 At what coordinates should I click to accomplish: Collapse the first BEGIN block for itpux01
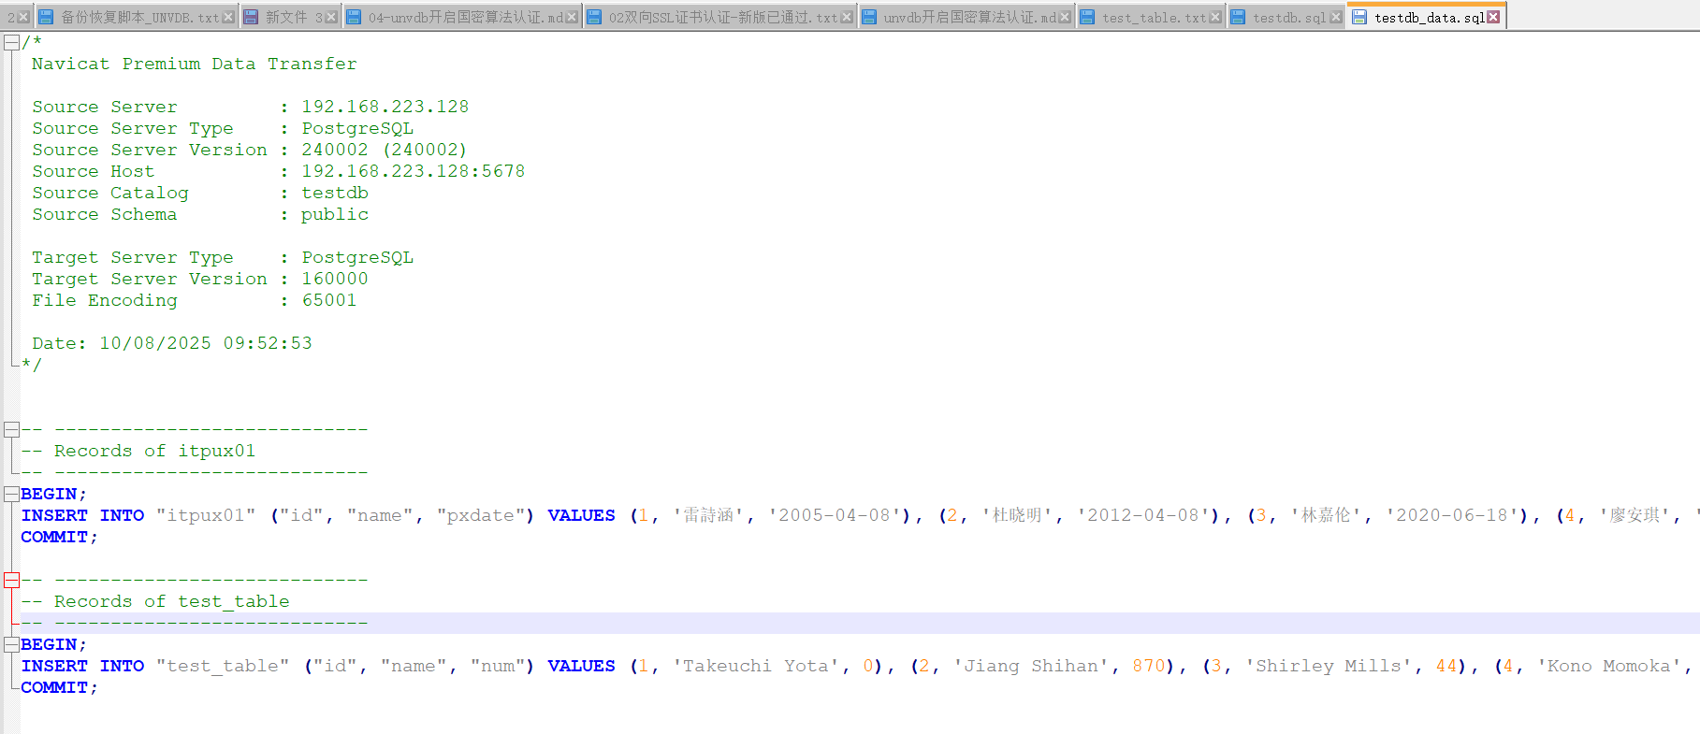coord(11,494)
